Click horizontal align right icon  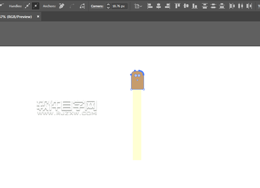[x=167, y=6]
